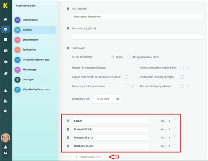The image size is (208, 161).
Task: Select the chat bubble communication icon
Action: point(5,29)
